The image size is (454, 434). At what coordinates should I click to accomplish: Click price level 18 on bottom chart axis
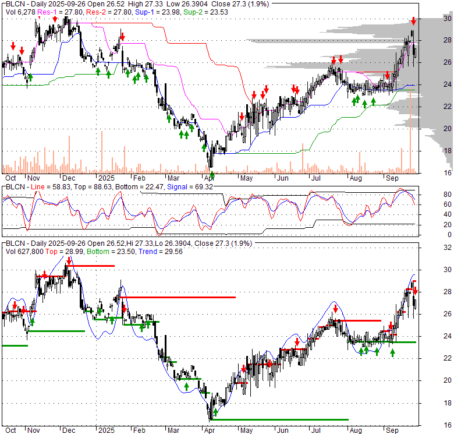448,403
